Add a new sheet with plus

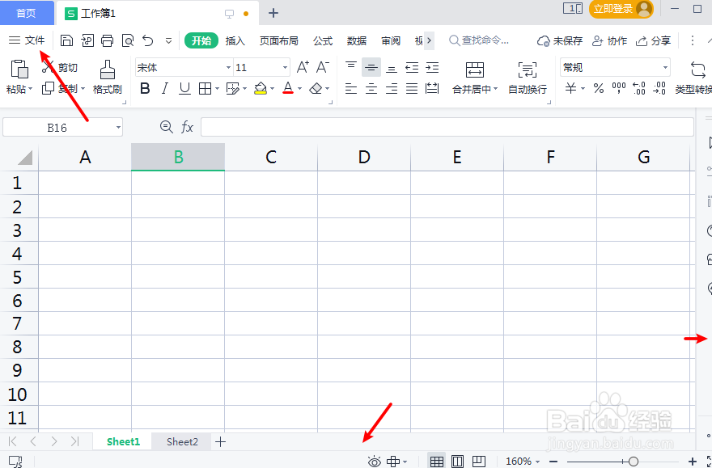220,441
